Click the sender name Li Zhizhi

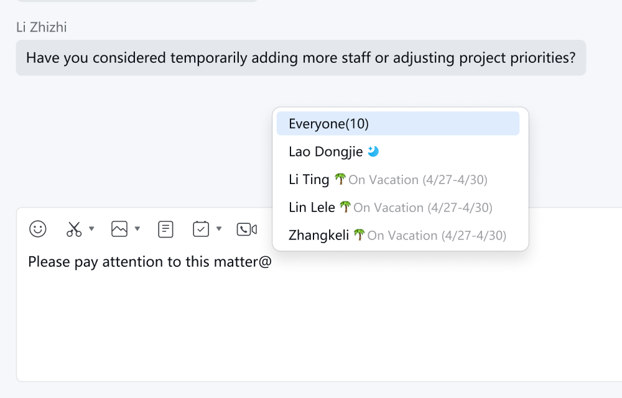click(42, 27)
